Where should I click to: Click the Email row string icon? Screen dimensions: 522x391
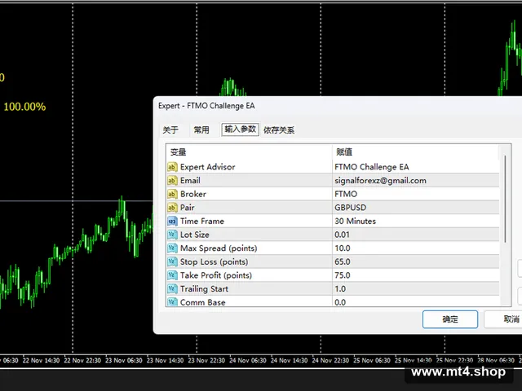(172, 181)
